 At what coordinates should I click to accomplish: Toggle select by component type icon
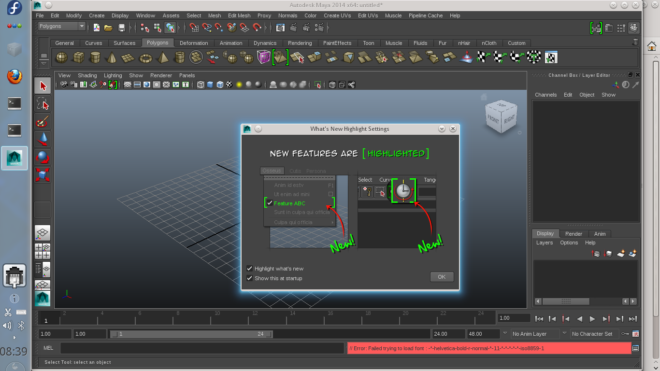[170, 28]
